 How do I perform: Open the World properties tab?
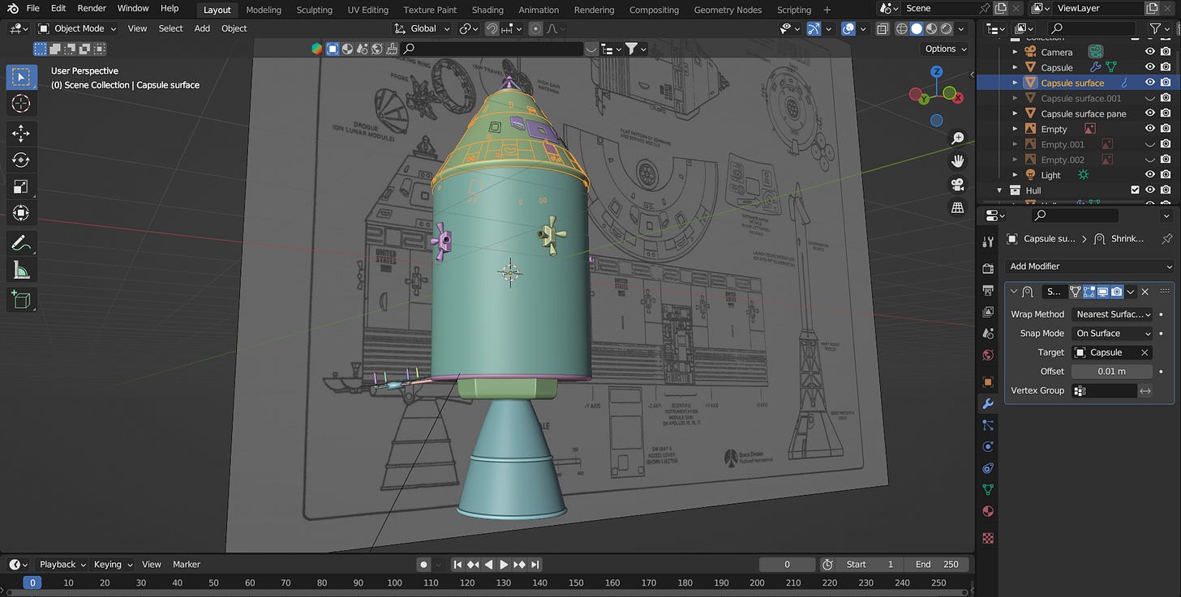[988, 355]
